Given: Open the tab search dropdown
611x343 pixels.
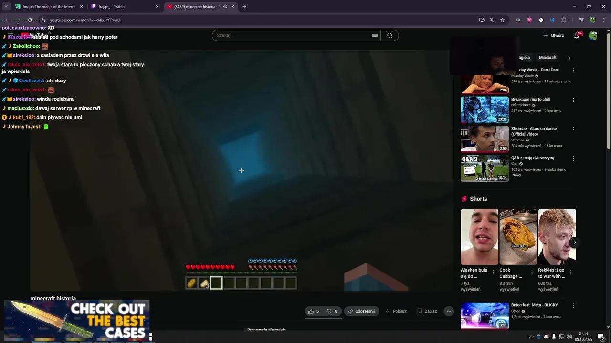Looking at the screenshot, I should coord(6,7).
